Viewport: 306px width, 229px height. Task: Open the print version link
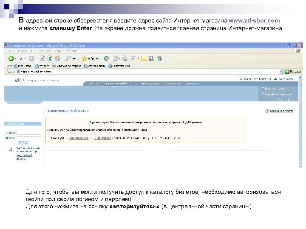tap(281, 111)
